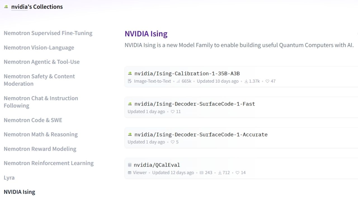
Task: Select Nemotron Reinforcement Learning collection
Action: pyautogui.click(x=49, y=163)
